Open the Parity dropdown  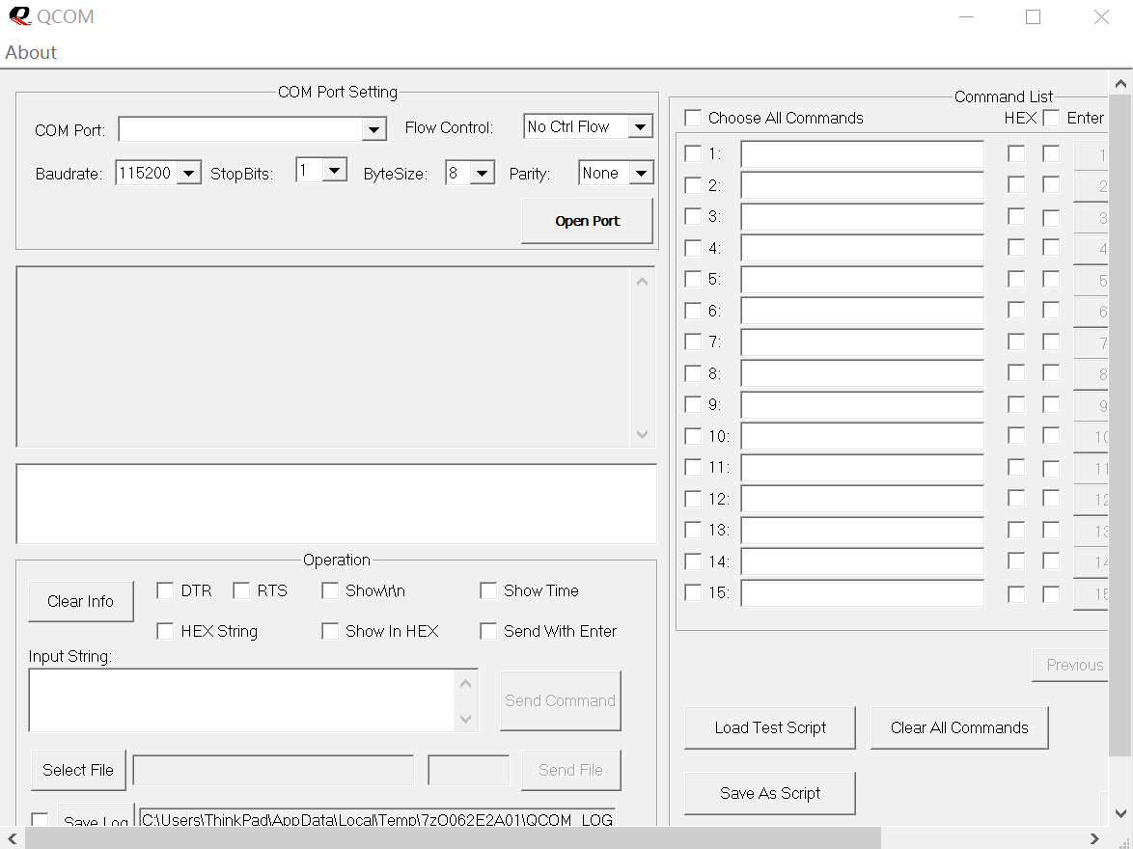coord(641,174)
